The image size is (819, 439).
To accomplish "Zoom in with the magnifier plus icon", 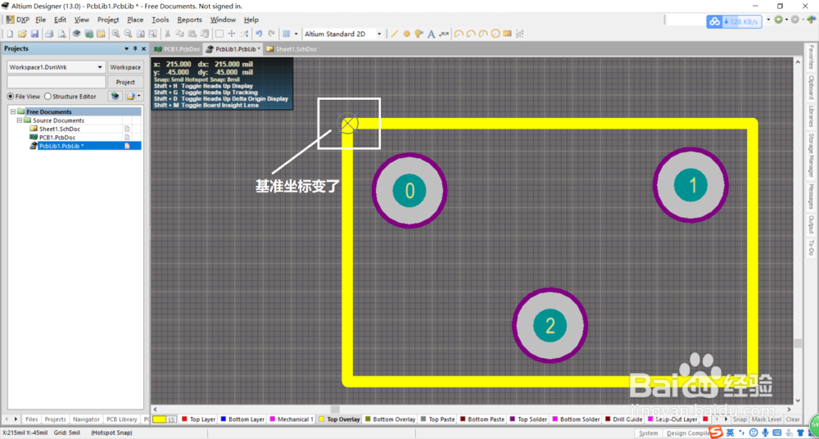I will [115, 34].
